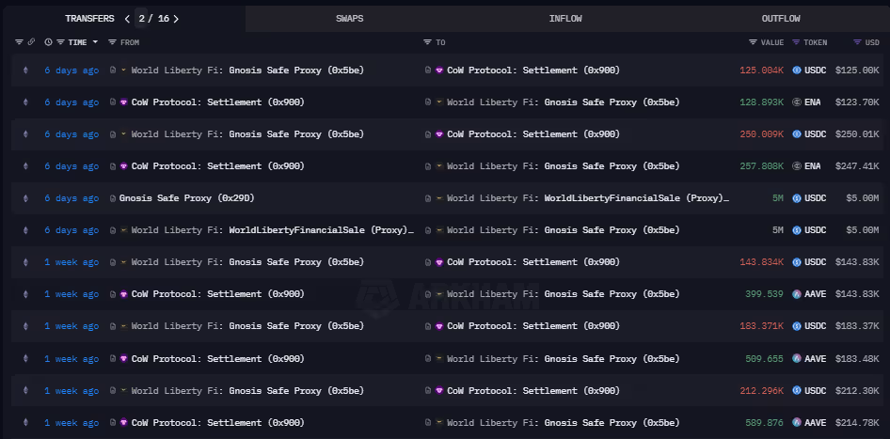Copy recipient address in the 250.009K USDC row
Viewport: 890px width, 439px height.
428,134
